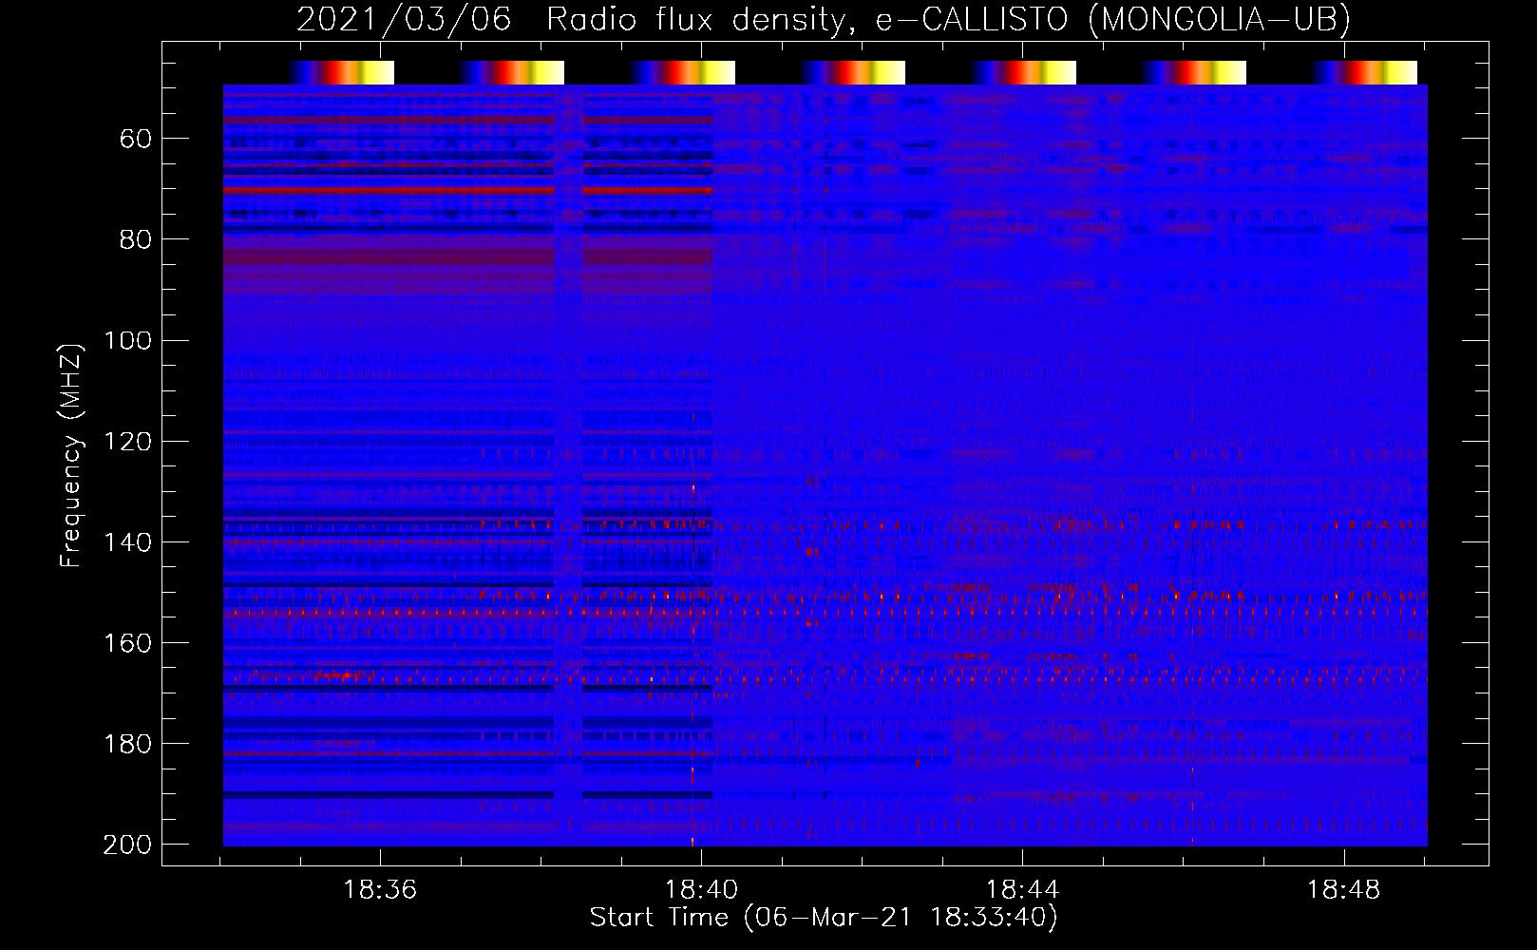Click the fourth (middle) color scale bar at top
This screenshot has height=950, width=1537.
point(853,72)
